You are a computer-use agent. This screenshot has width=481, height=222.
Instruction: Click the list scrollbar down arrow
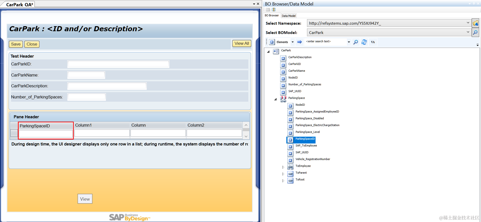point(246,136)
